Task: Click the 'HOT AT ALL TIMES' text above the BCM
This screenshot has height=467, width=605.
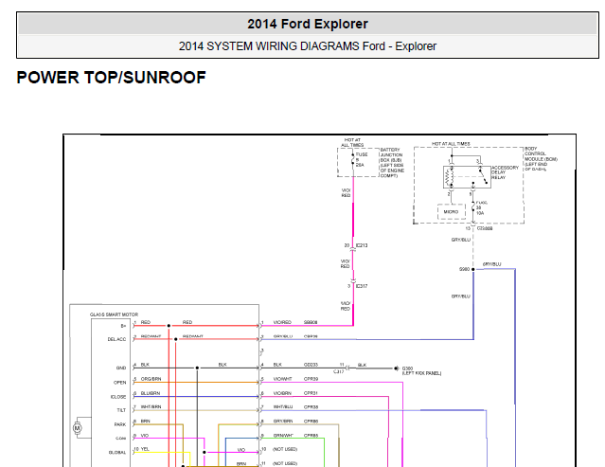Action: coord(451,144)
